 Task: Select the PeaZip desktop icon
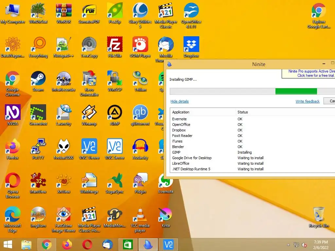tap(115, 13)
